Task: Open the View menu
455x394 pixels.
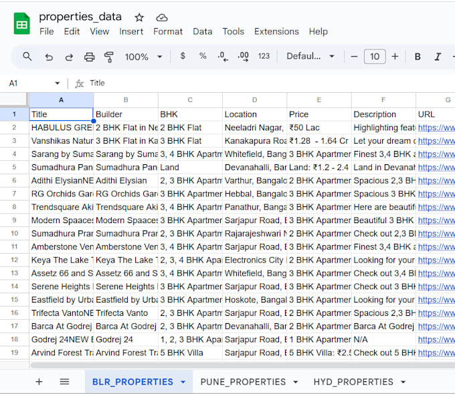Action: coord(100,31)
